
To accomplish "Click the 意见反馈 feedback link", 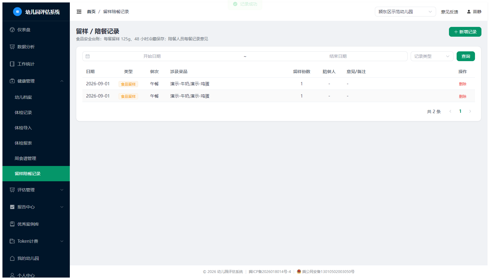I will [449, 12].
